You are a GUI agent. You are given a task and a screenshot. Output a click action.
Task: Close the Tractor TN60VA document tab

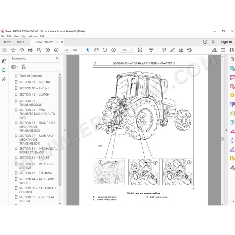62,42
